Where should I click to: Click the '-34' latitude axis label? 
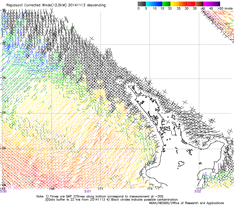click(x=3, y=78)
